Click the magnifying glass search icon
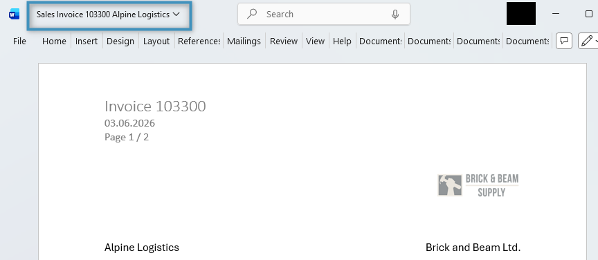Image resolution: width=598 pixels, height=260 pixels. 252,14
